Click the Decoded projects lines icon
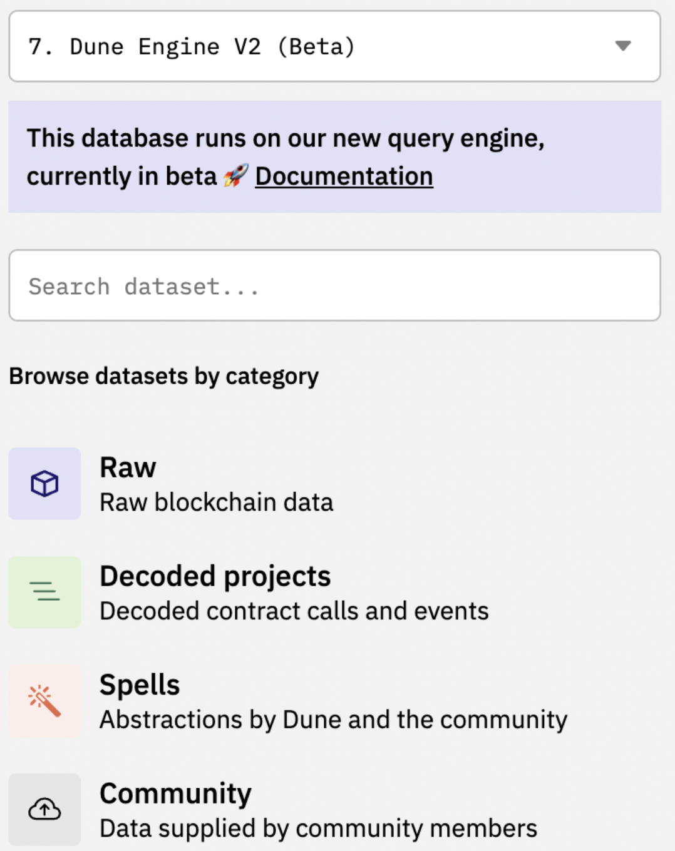Screen dimensions: 675x851 tap(44, 592)
